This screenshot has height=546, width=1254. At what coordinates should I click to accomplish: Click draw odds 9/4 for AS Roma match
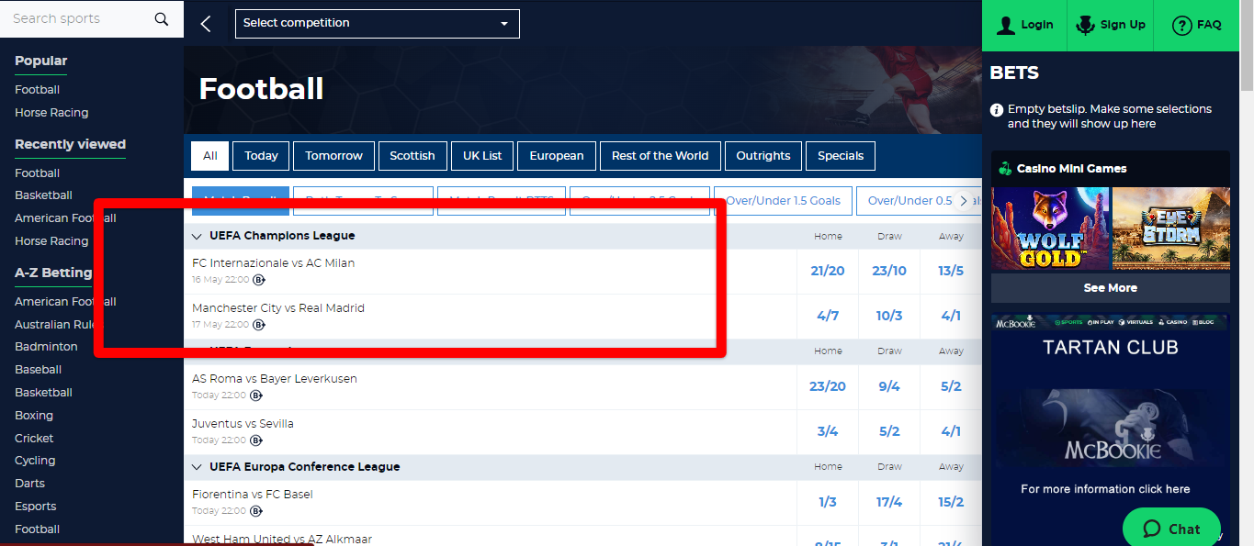click(889, 387)
